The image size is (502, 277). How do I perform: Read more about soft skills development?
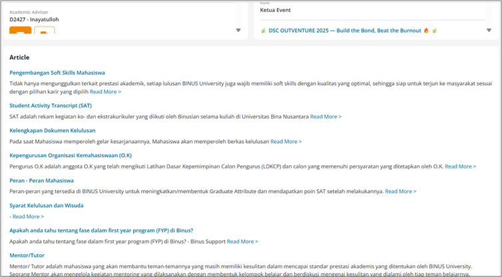(x=105, y=92)
